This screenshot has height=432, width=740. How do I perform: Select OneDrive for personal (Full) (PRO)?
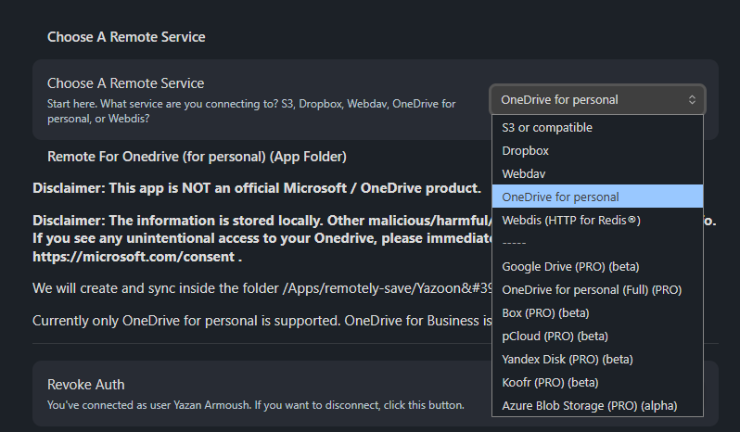[x=597, y=289]
